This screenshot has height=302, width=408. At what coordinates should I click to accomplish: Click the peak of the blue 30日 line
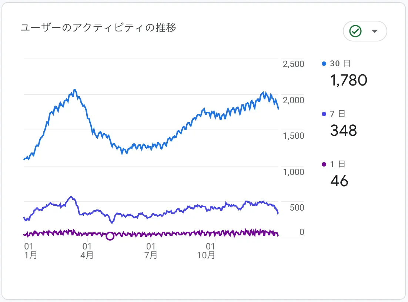coord(75,89)
